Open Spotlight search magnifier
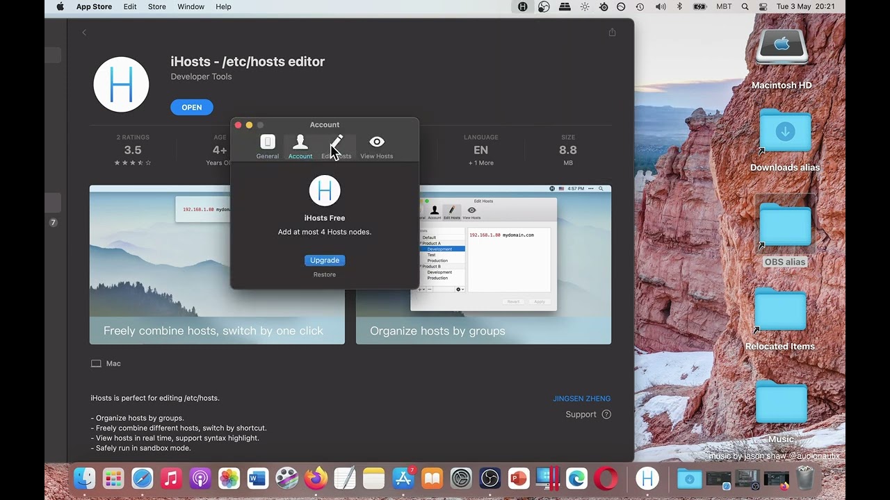This screenshot has height=500, width=890. (x=745, y=7)
